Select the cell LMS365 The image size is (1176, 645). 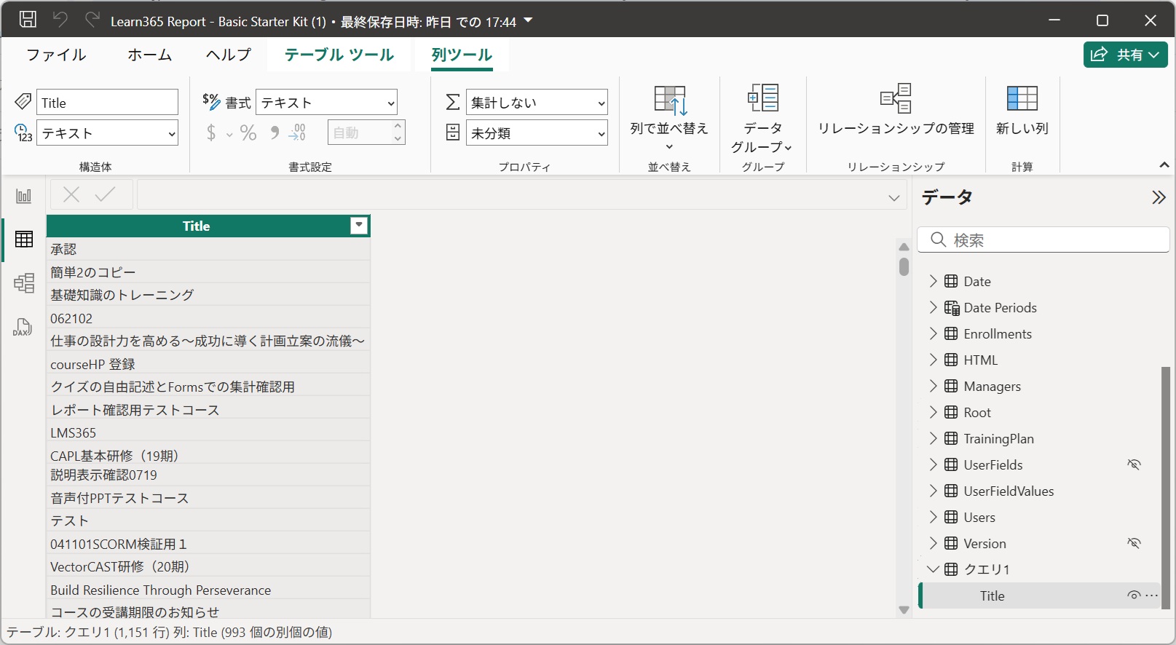click(208, 432)
